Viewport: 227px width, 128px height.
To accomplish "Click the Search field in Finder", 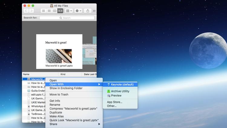I will point(67,18).
